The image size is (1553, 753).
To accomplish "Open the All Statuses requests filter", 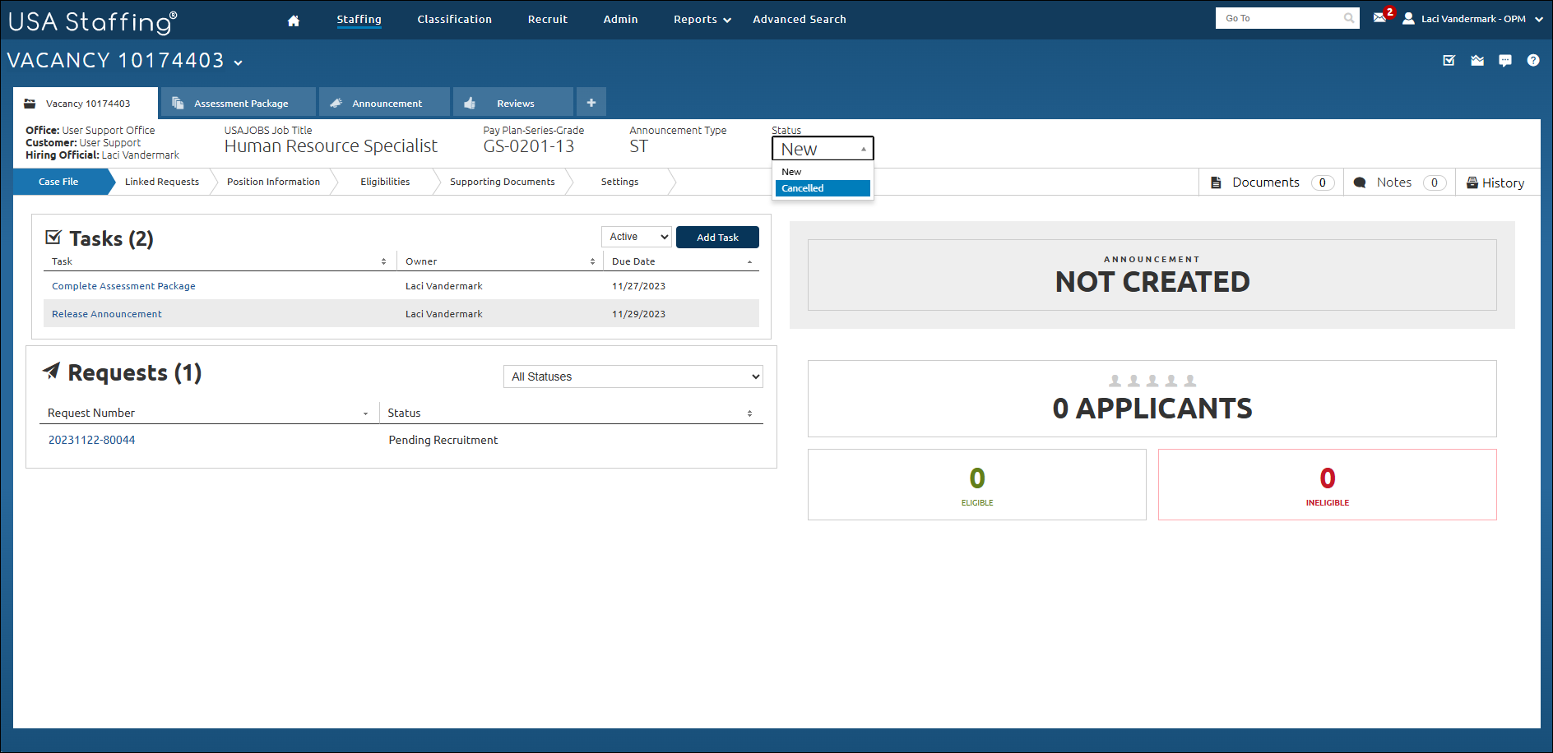I will [633, 376].
